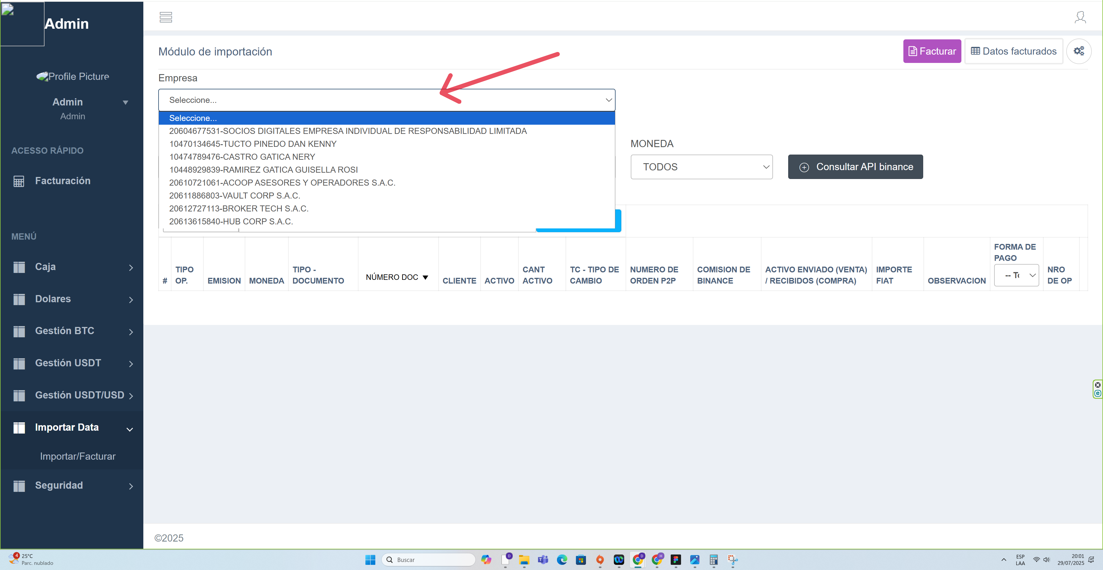
Task: Open the MONEDA TODOS dropdown
Action: (701, 167)
